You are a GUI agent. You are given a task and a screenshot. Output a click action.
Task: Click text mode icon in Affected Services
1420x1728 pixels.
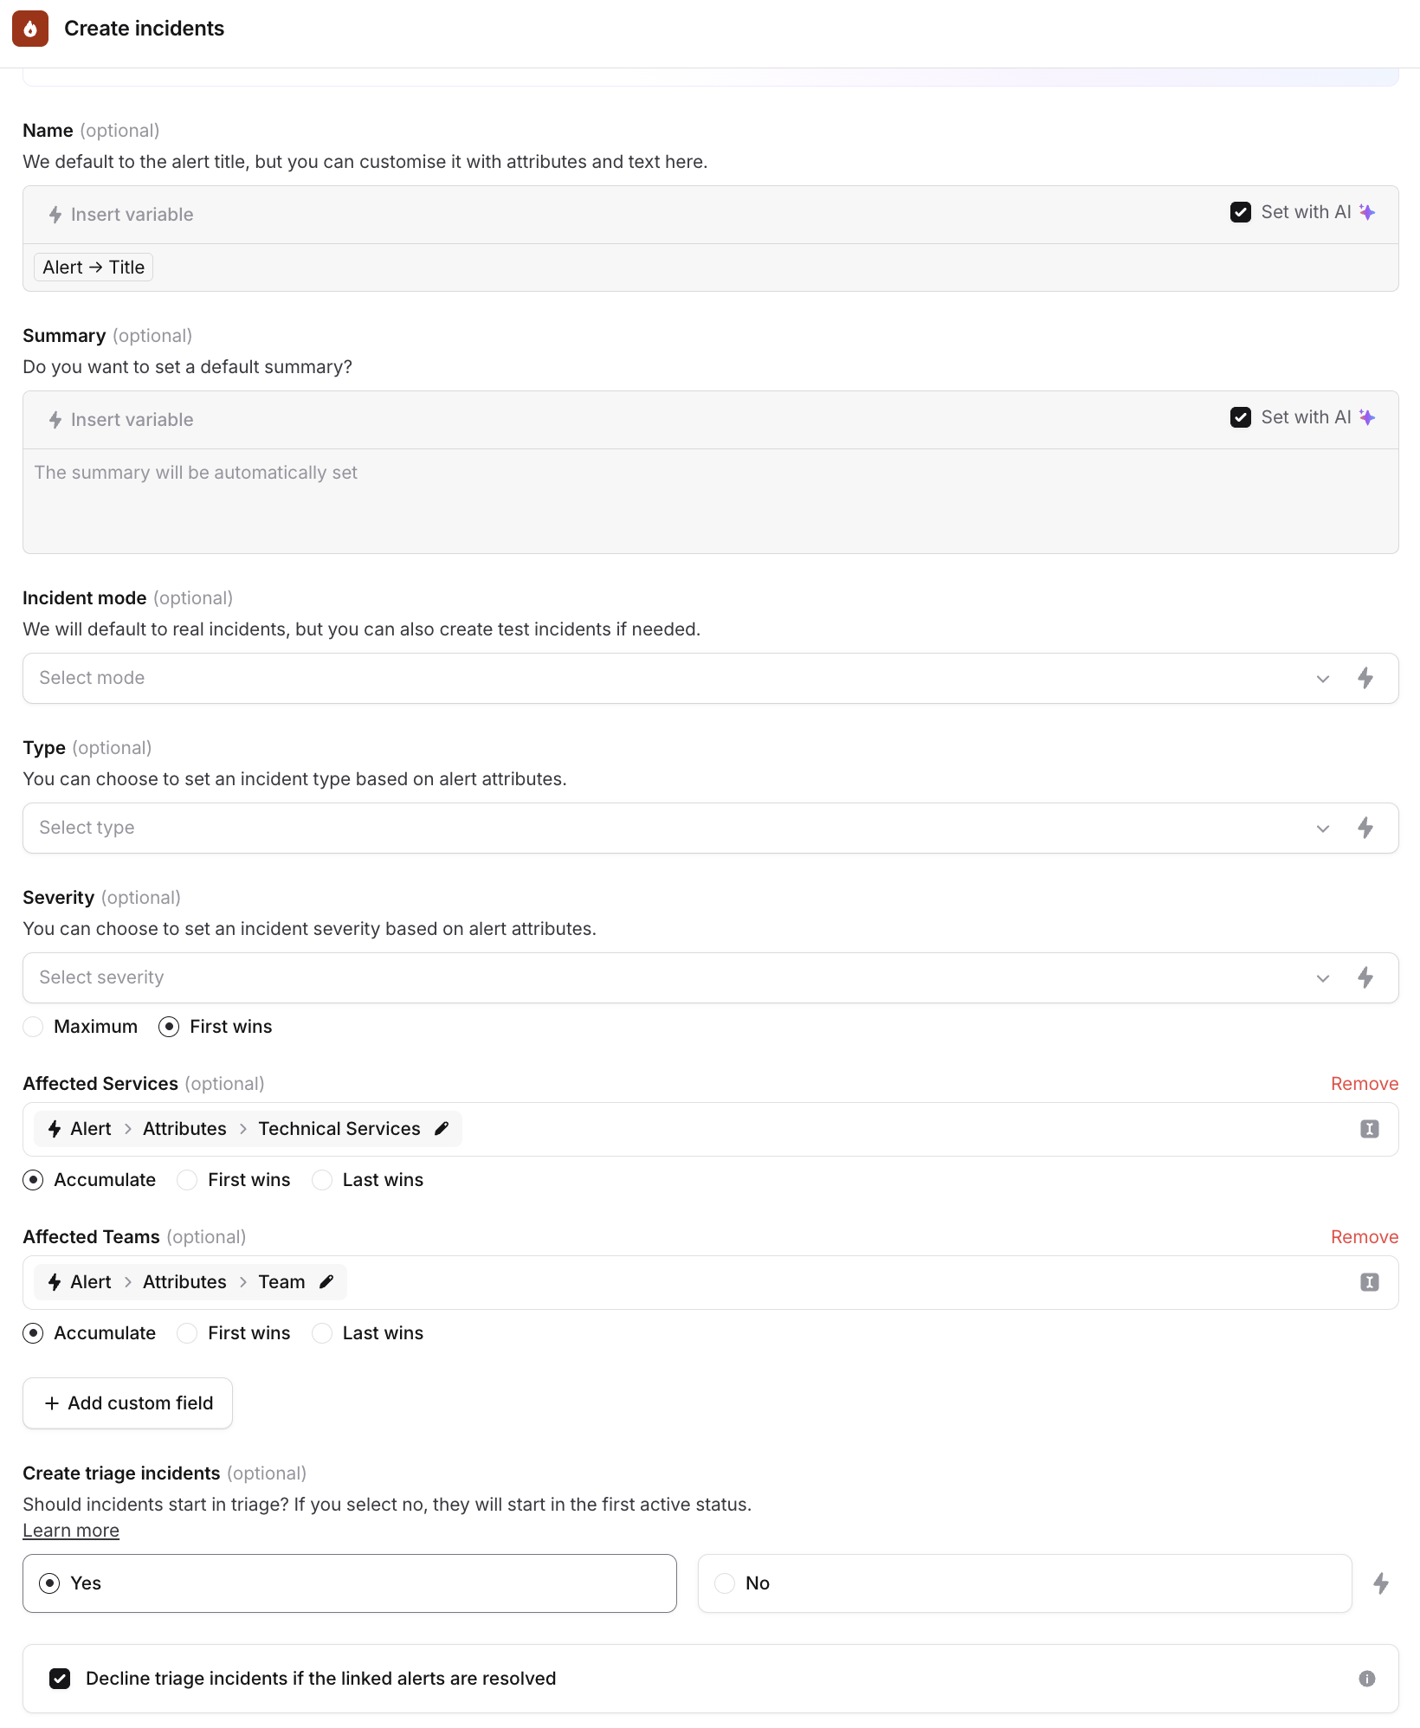click(1370, 1129)
